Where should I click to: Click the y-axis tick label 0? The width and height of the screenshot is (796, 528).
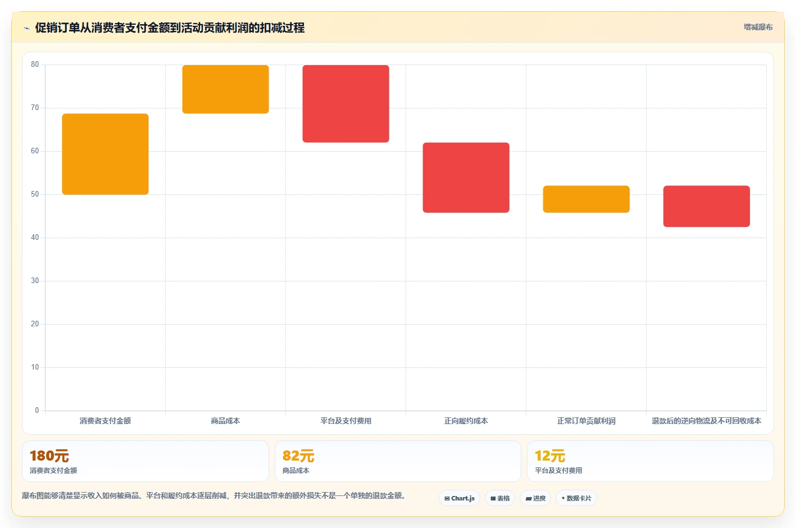(x=37, y=411)
